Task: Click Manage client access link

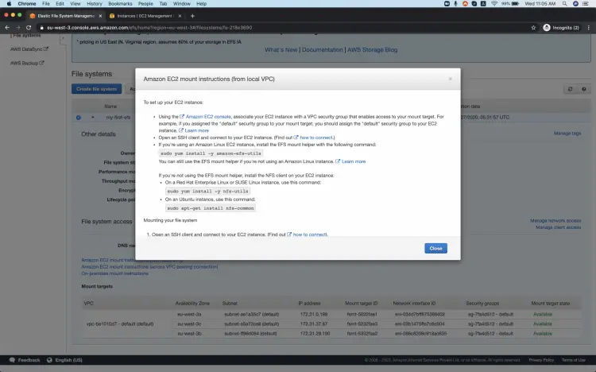Action: [558, 227]
